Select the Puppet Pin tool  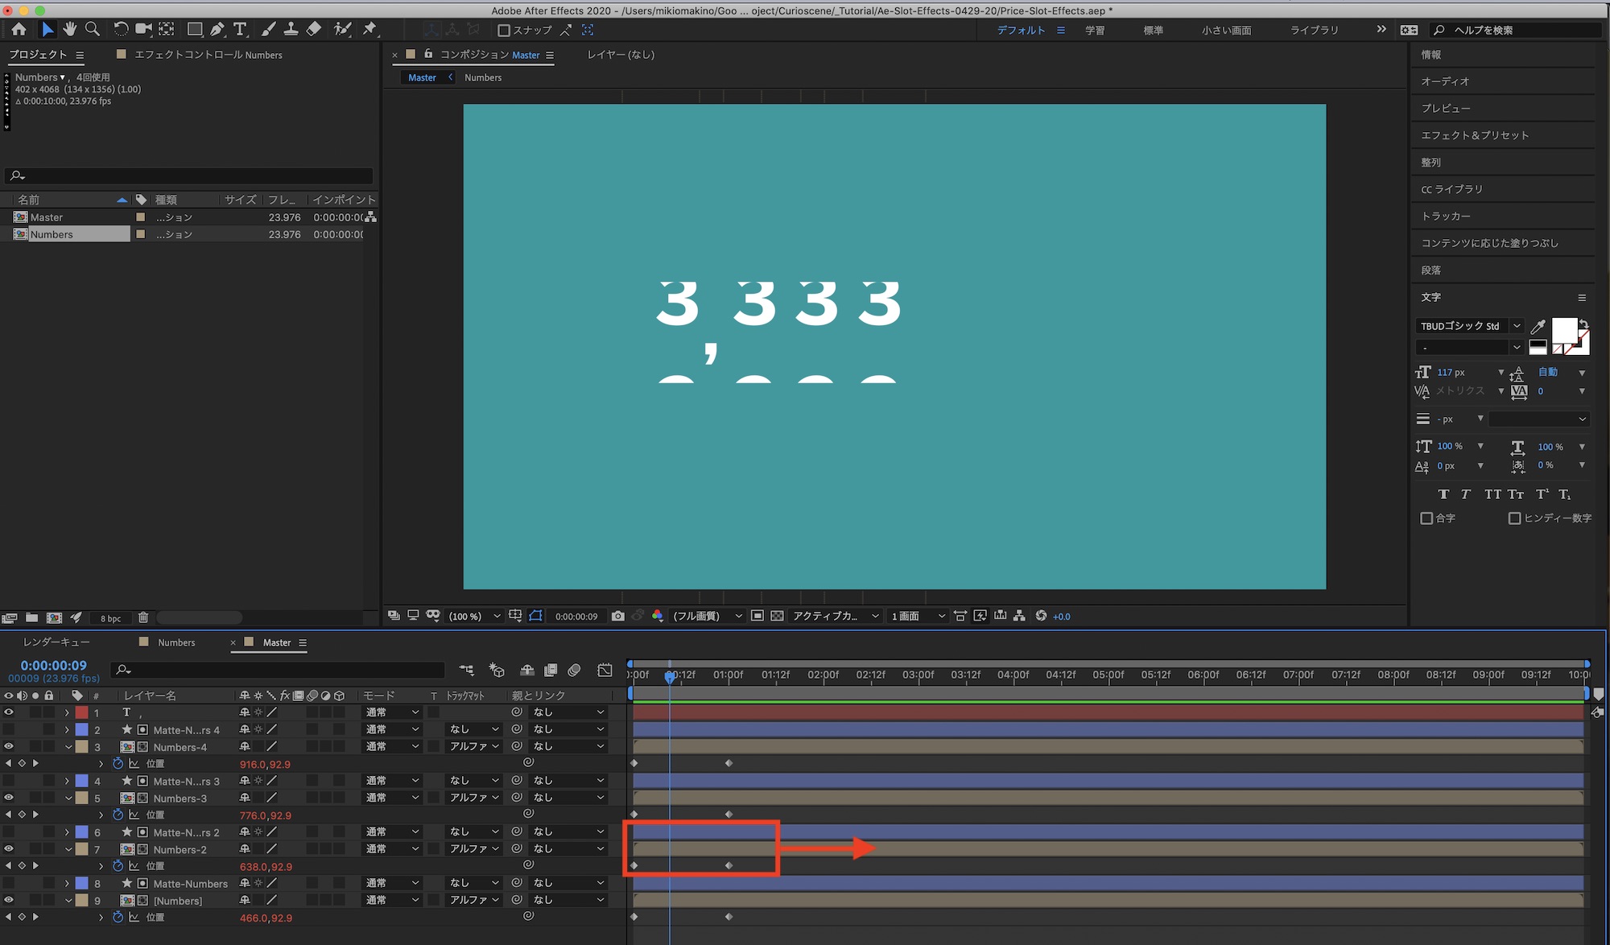(x=369, y=29)
